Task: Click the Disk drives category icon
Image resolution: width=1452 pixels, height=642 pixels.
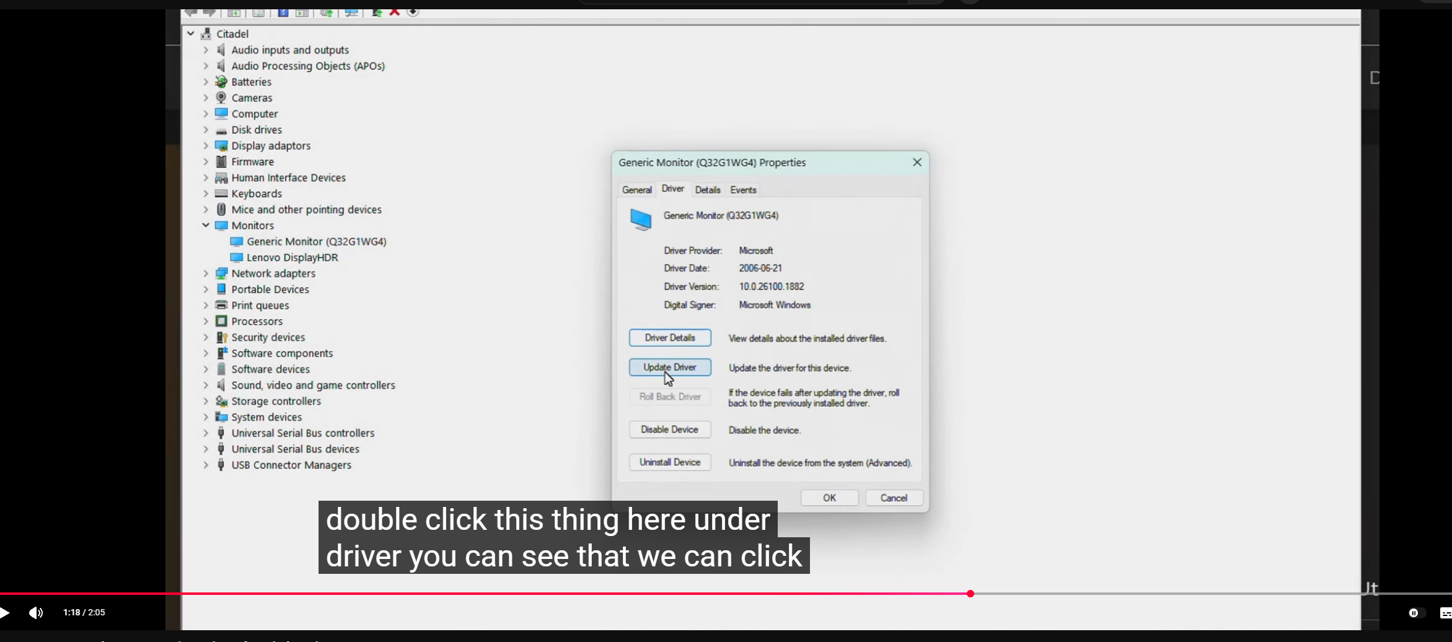Action: click(221, 130)
